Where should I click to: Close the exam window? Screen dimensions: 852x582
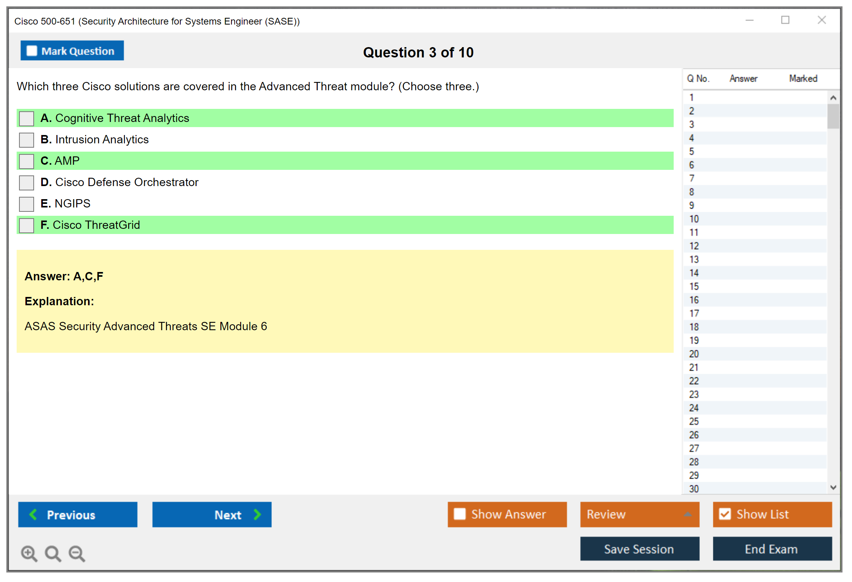821,20
